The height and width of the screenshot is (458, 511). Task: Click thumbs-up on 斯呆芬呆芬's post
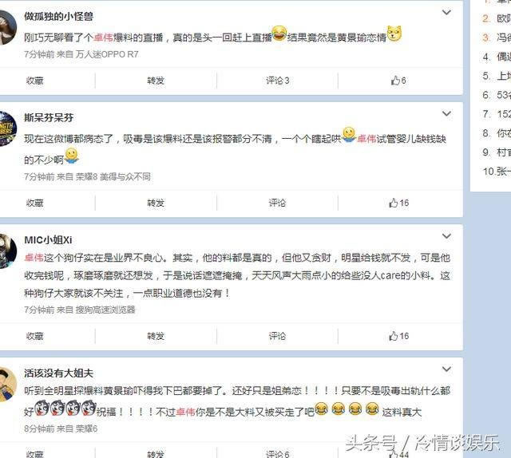[x=398, y=203]
